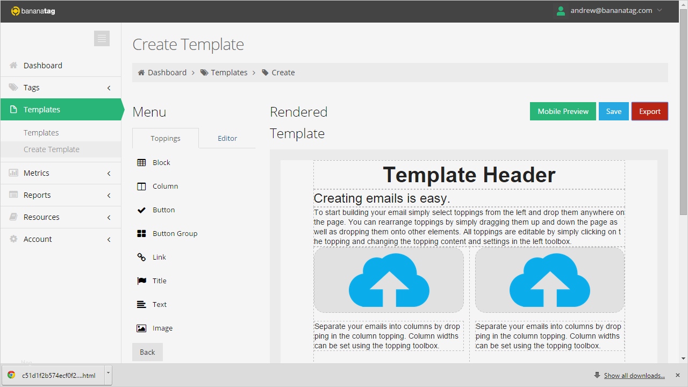
Task: Select the Text topping lines icon
Action: pos(141,304)
